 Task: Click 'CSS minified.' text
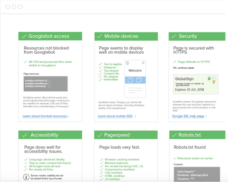click(114, 173)
